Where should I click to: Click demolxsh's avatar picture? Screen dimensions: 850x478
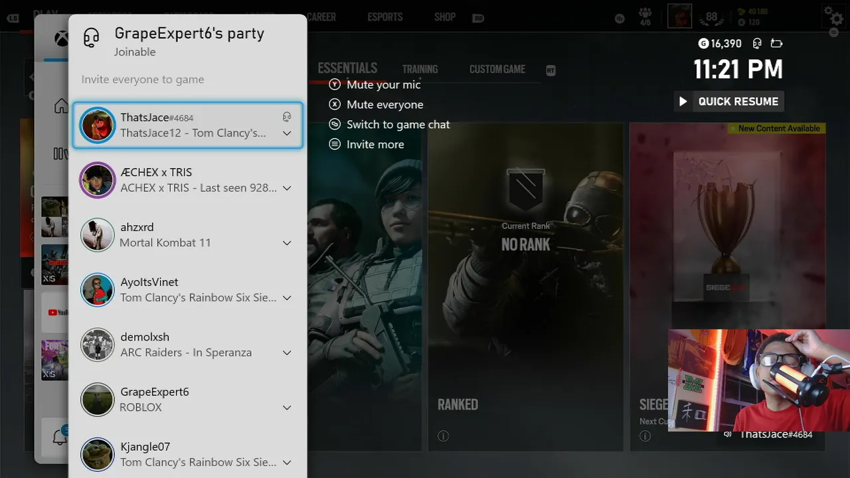(98, 345)
